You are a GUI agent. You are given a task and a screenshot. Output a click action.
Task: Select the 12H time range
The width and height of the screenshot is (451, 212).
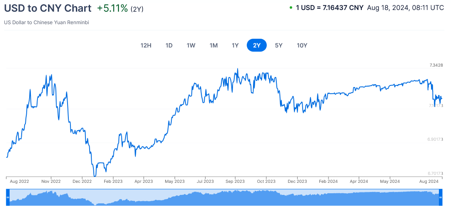[146, 45]
